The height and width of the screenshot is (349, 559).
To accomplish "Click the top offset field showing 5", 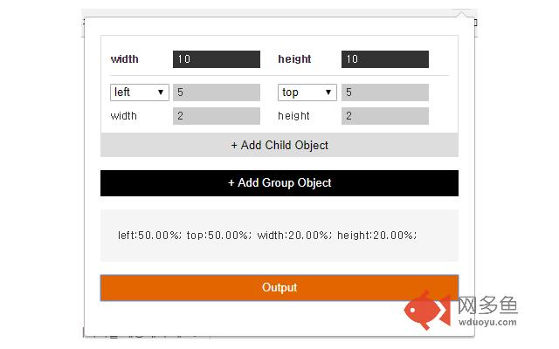I will [385, 92].
